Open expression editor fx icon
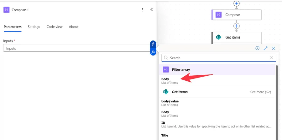This screenshot has width=282, height=140. (153, 52)
